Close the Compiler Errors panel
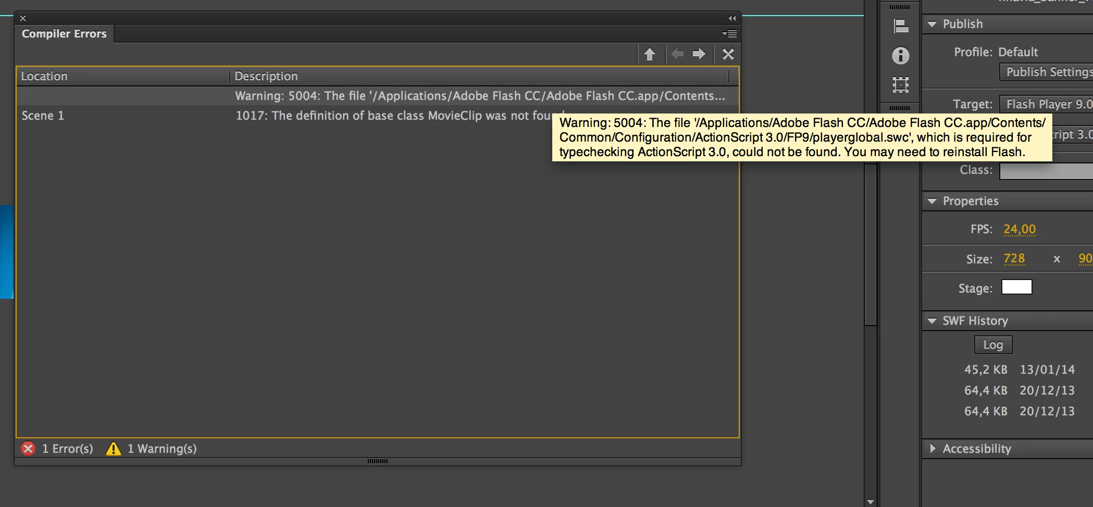 pyautogui.click(x=23, y=18)
